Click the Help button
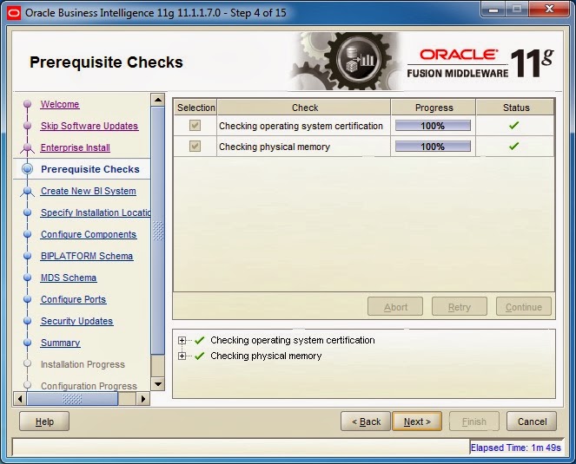576x464 pixels. [x=44, y=422]
